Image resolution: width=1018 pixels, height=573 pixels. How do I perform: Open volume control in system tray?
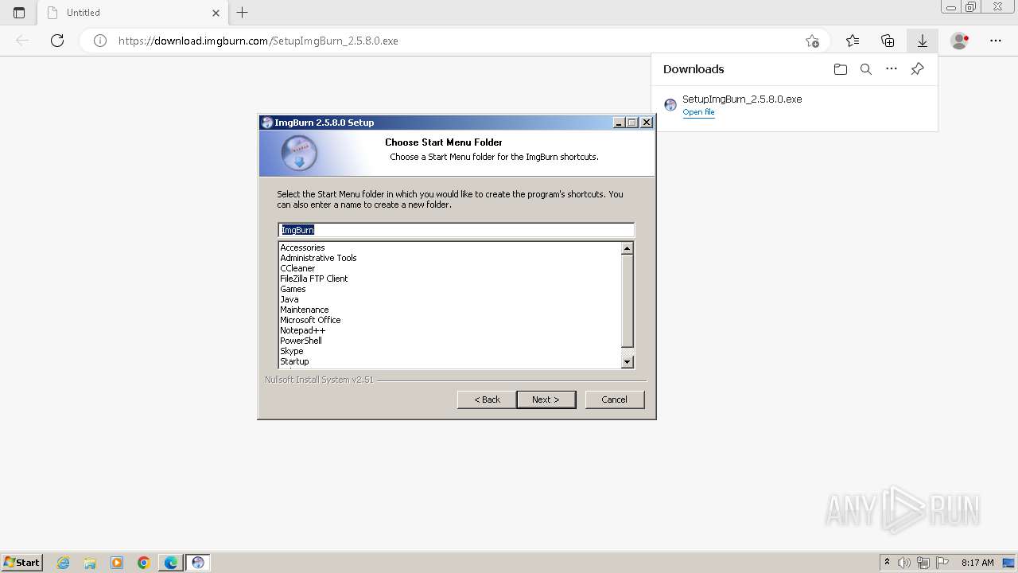[x=904, y=563]
